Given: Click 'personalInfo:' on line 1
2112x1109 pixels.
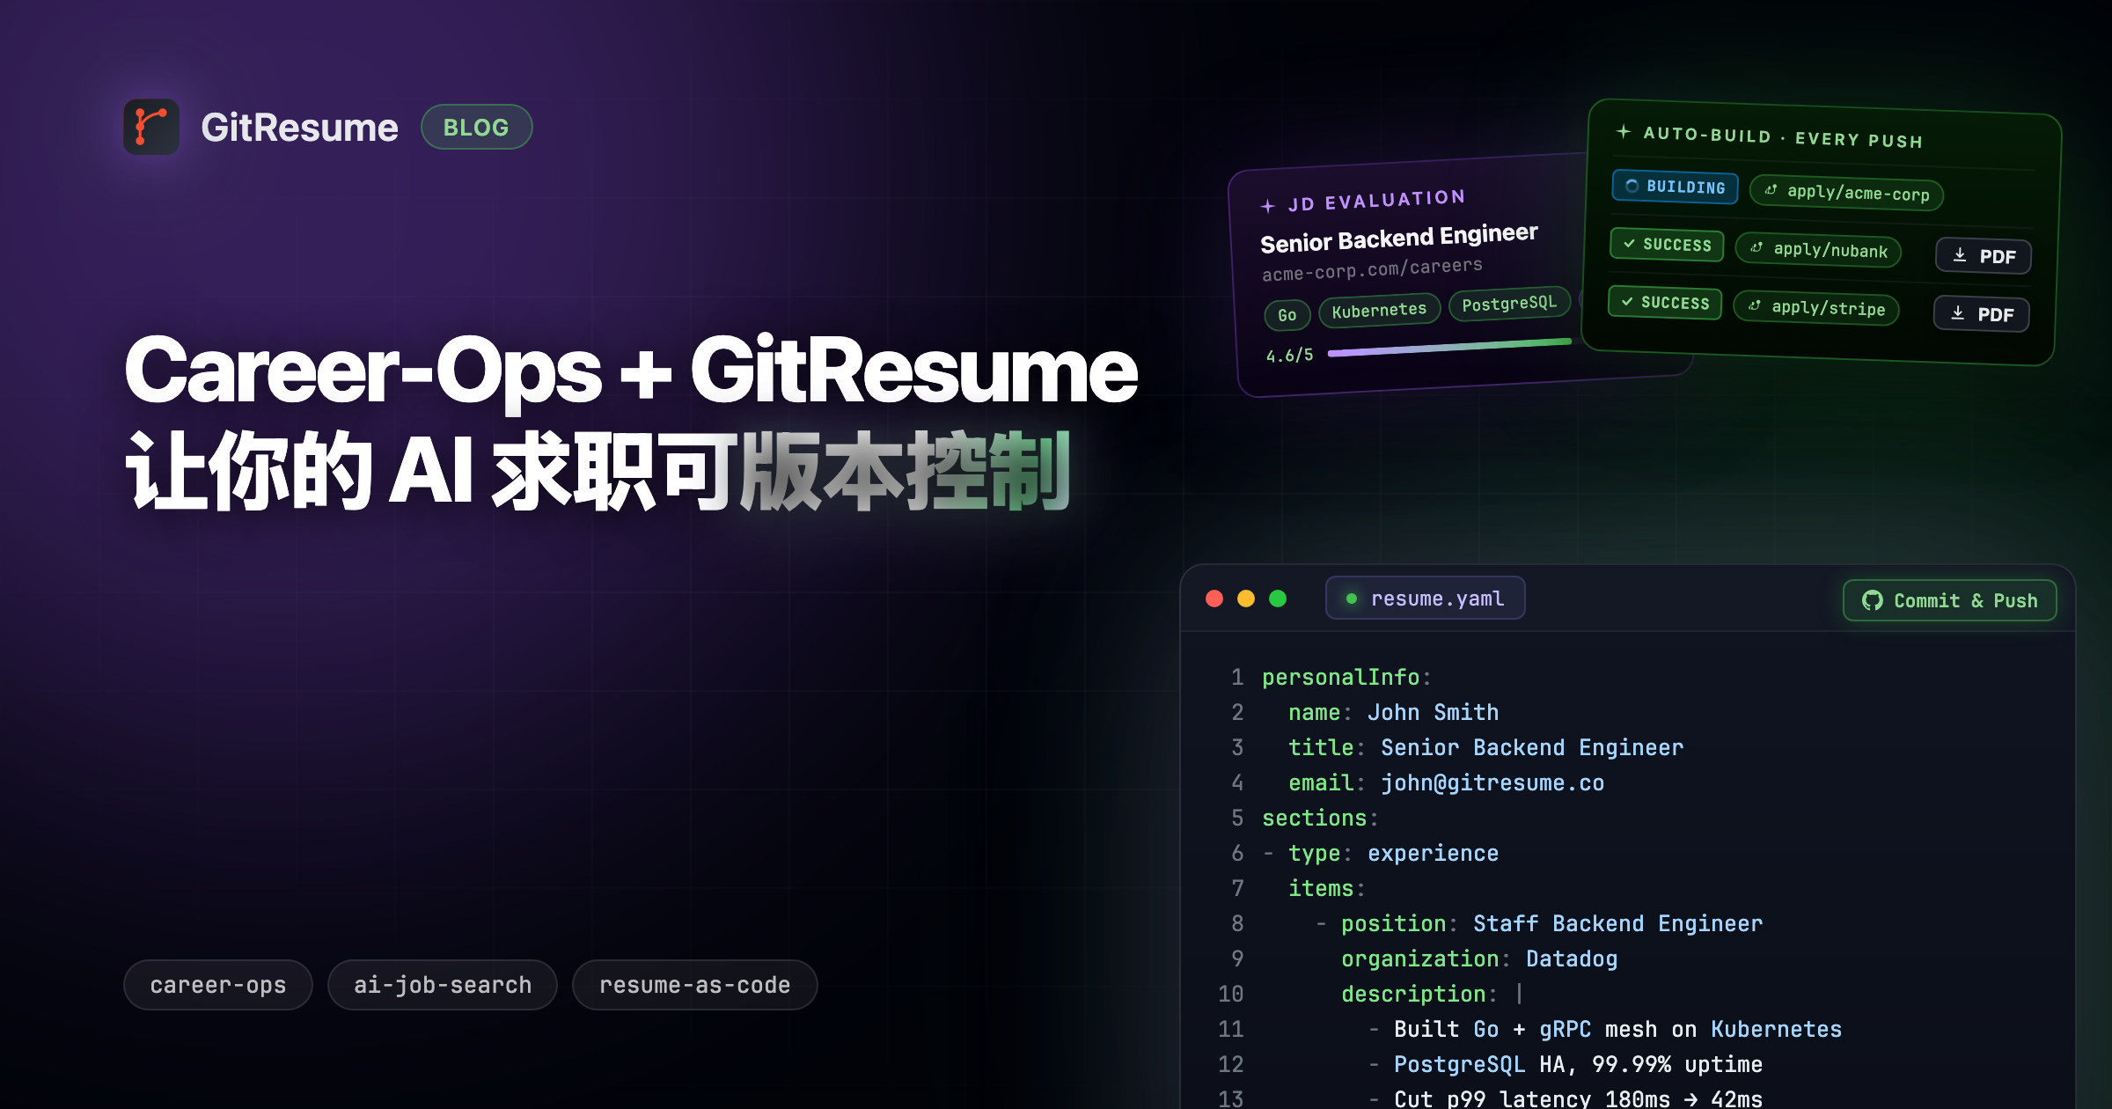Looking at the screenshot, I should coord(1346,677).
